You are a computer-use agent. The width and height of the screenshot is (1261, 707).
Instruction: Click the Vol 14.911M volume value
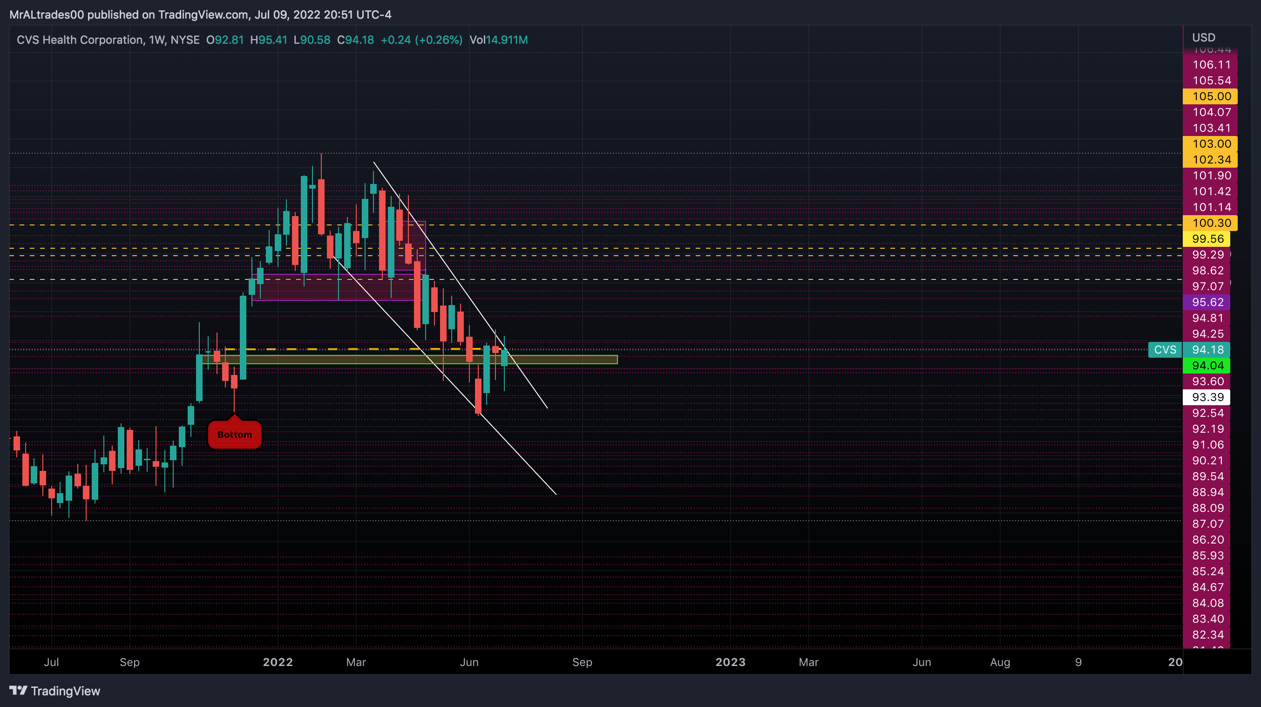coord(498,40)
